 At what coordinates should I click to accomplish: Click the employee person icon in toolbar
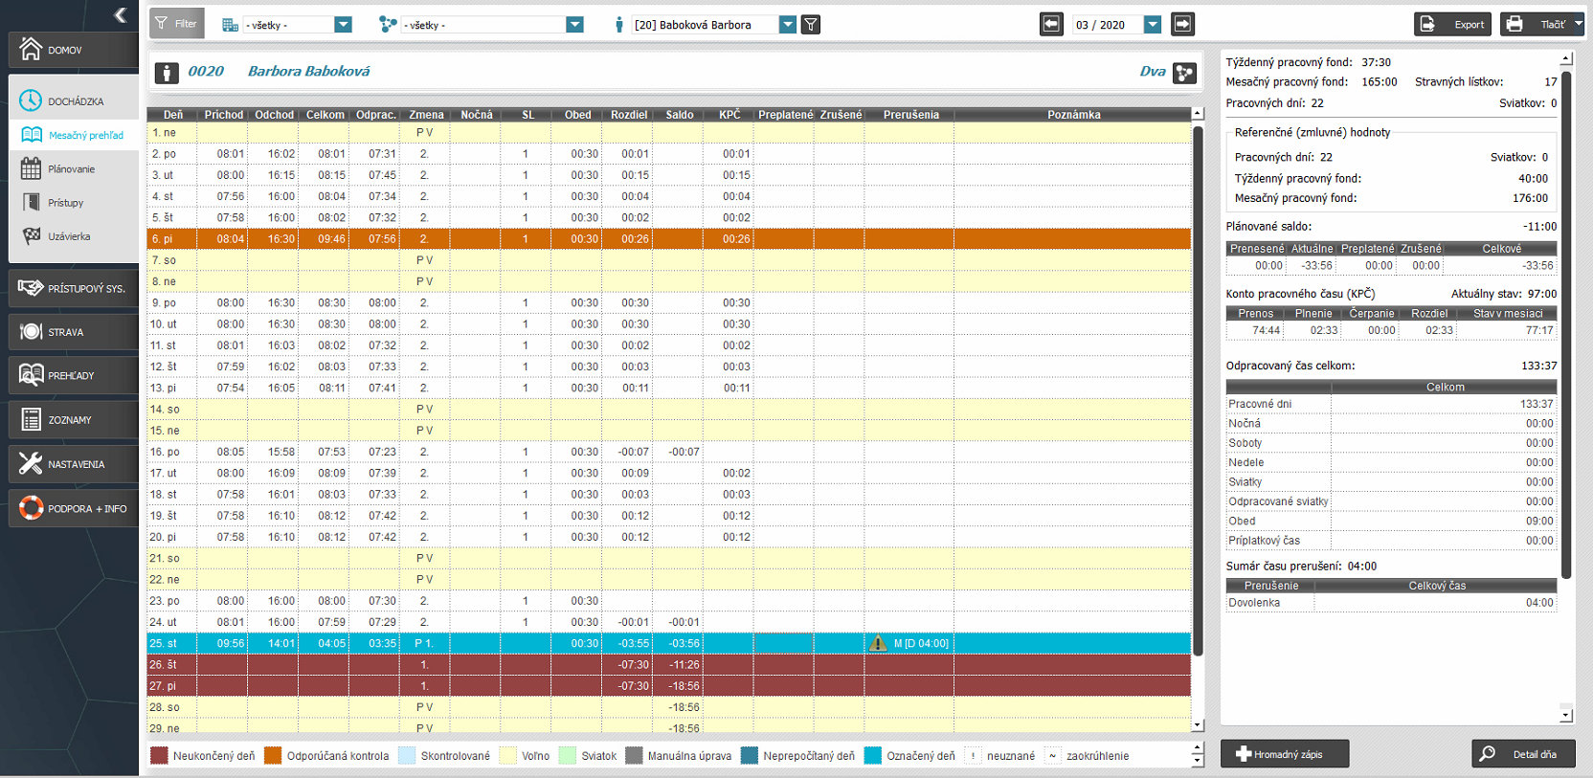click(618, 25)
